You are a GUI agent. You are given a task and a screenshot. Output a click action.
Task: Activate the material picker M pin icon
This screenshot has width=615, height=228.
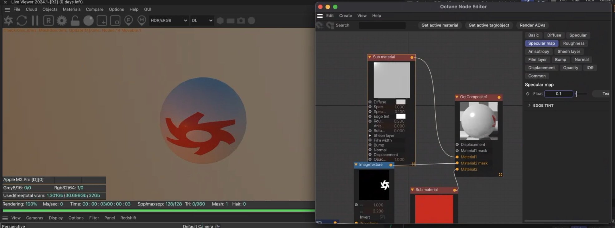[142, 21]
